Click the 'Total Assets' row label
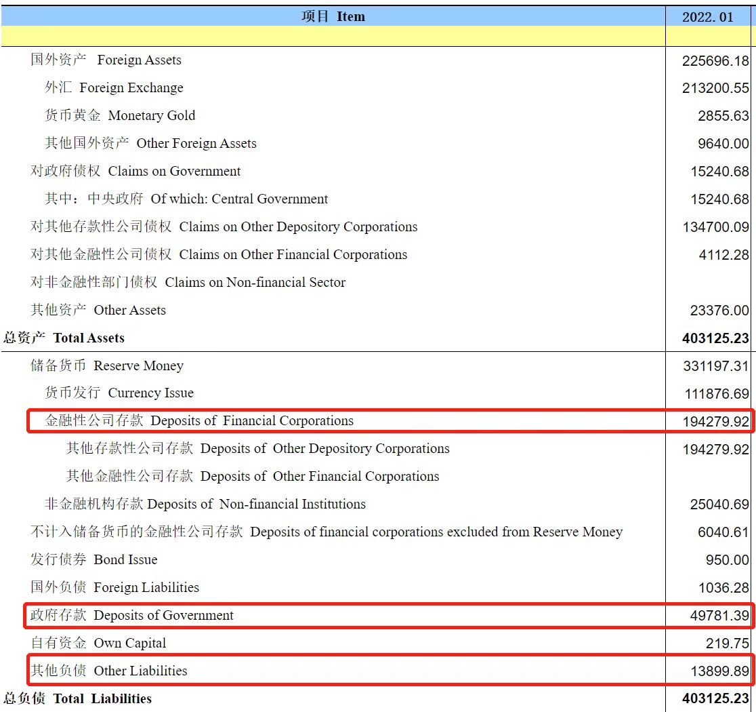756x712 pixels. (x=64, y=338)
